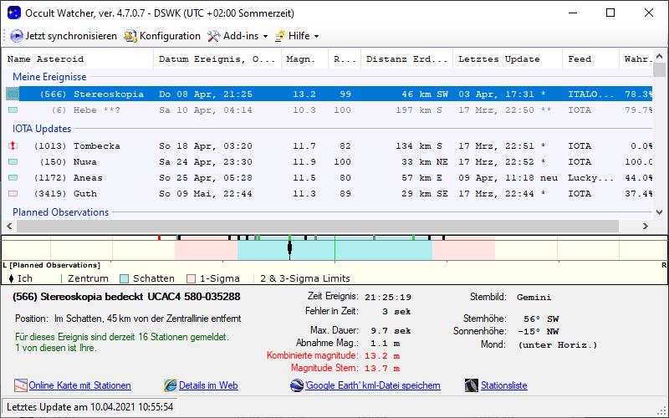Sort by the Magn. column header
669x418 pixels.
coord(301,59)
